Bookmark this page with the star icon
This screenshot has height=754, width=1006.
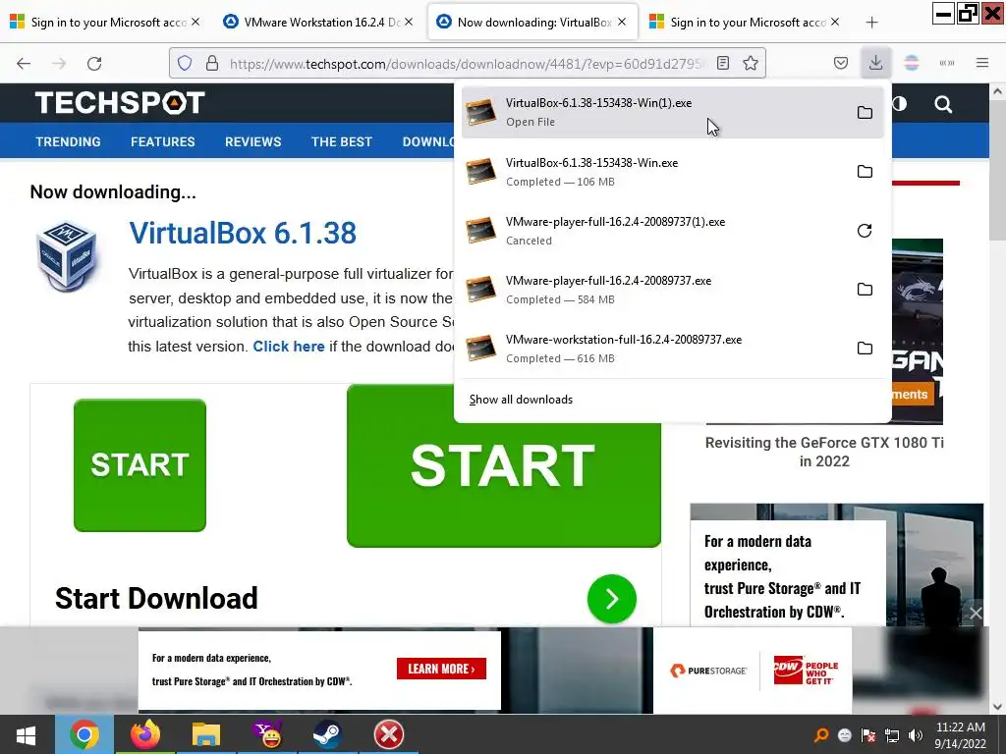pos(750,63)
